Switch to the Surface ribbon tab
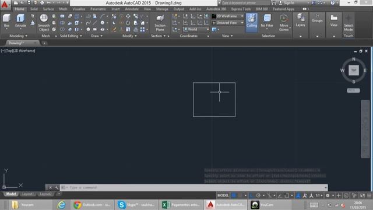The height and width of the screenshot is (210, 373). [x=48, y=9]
